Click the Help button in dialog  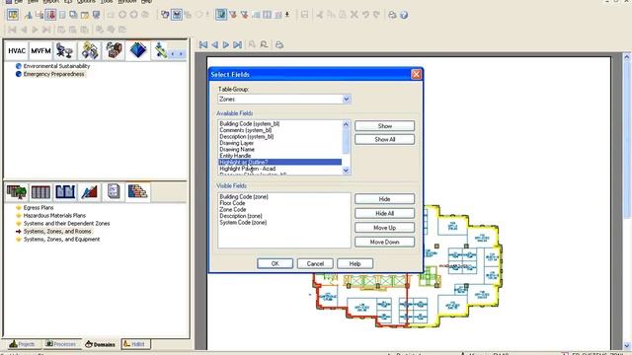(x=355, y=263)
